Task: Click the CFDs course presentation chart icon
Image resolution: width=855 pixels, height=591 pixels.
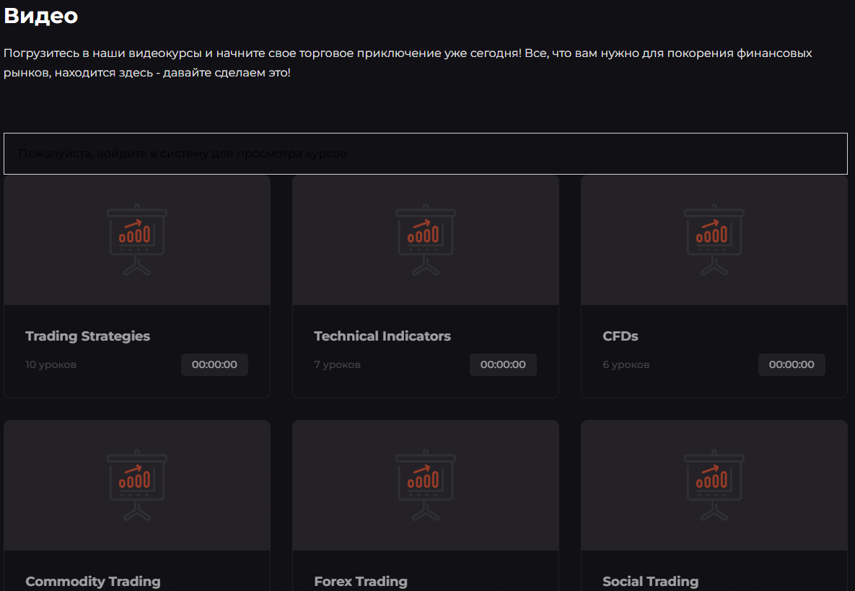Action: [x=714, y=240]
